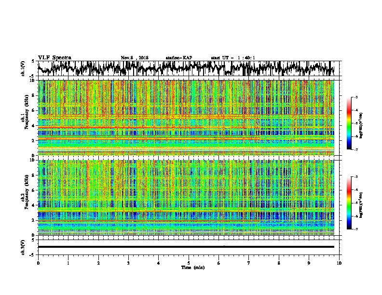Click the ch.2 frequency axis 10 tick label
The image size is (382, 295).
click(33, 161)
